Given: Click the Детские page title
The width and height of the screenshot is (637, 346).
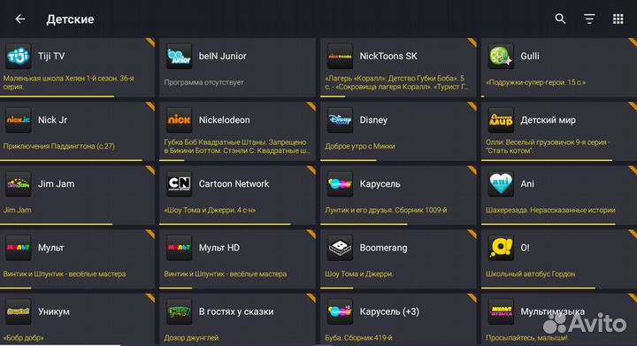Looking at the screenshot, I should tap(70, 19).
